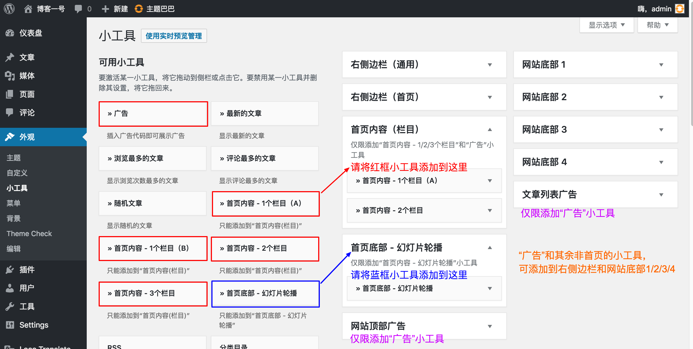Click the 主题巴巴 orange icon in admin bar
This screenshot has width=693, height=349.
[139, 9]
